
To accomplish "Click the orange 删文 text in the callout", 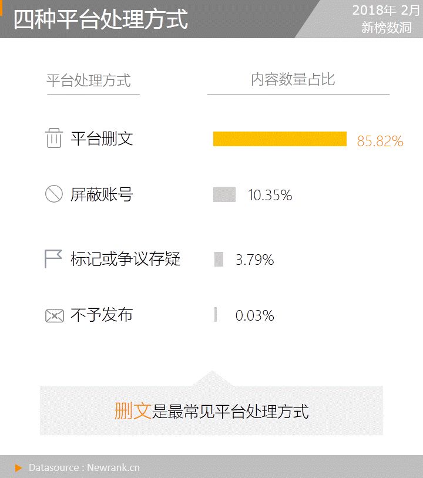I will coord(133,411).
